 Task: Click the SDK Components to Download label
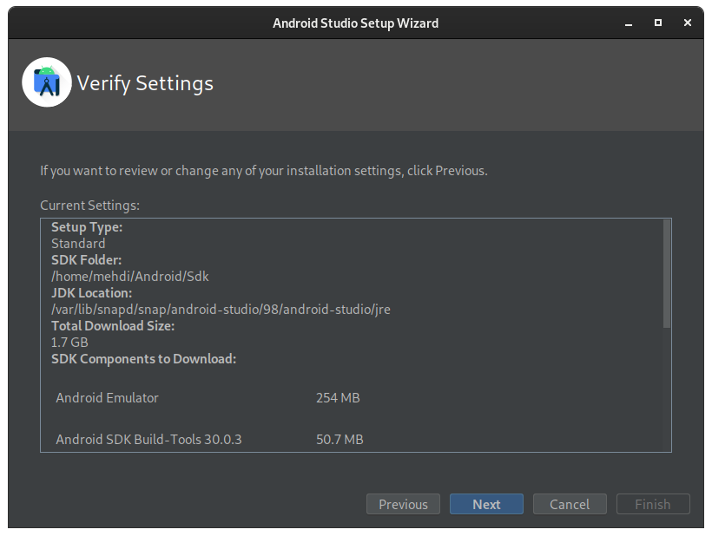(143, 359)
